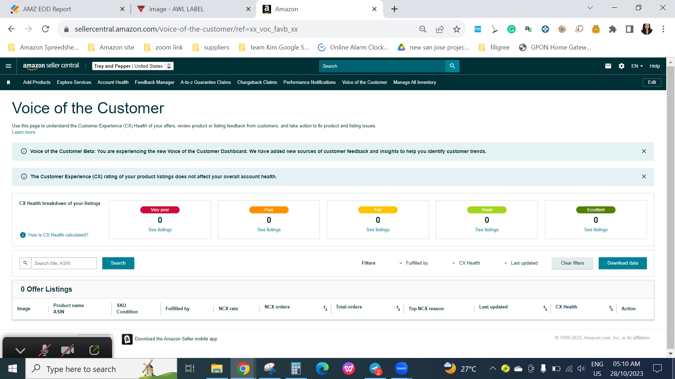Open Chargeback Claims menu item
This screenshot has height=379, width=675.
click(x=257, y=82)
